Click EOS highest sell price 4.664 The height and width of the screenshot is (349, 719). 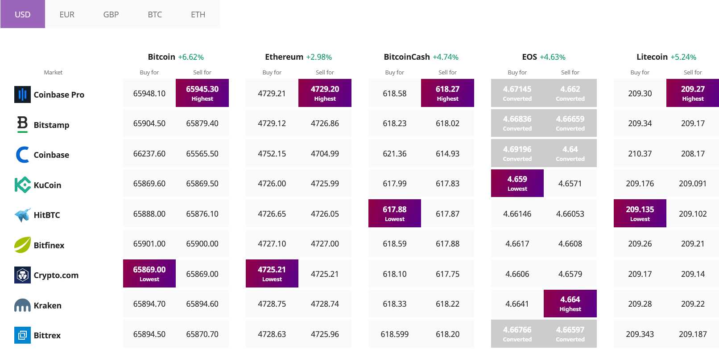[570, 304]
